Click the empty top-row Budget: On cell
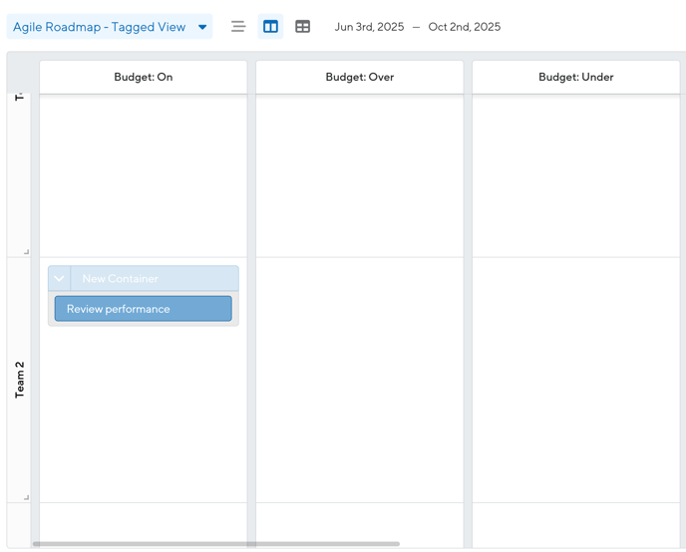 143,174
